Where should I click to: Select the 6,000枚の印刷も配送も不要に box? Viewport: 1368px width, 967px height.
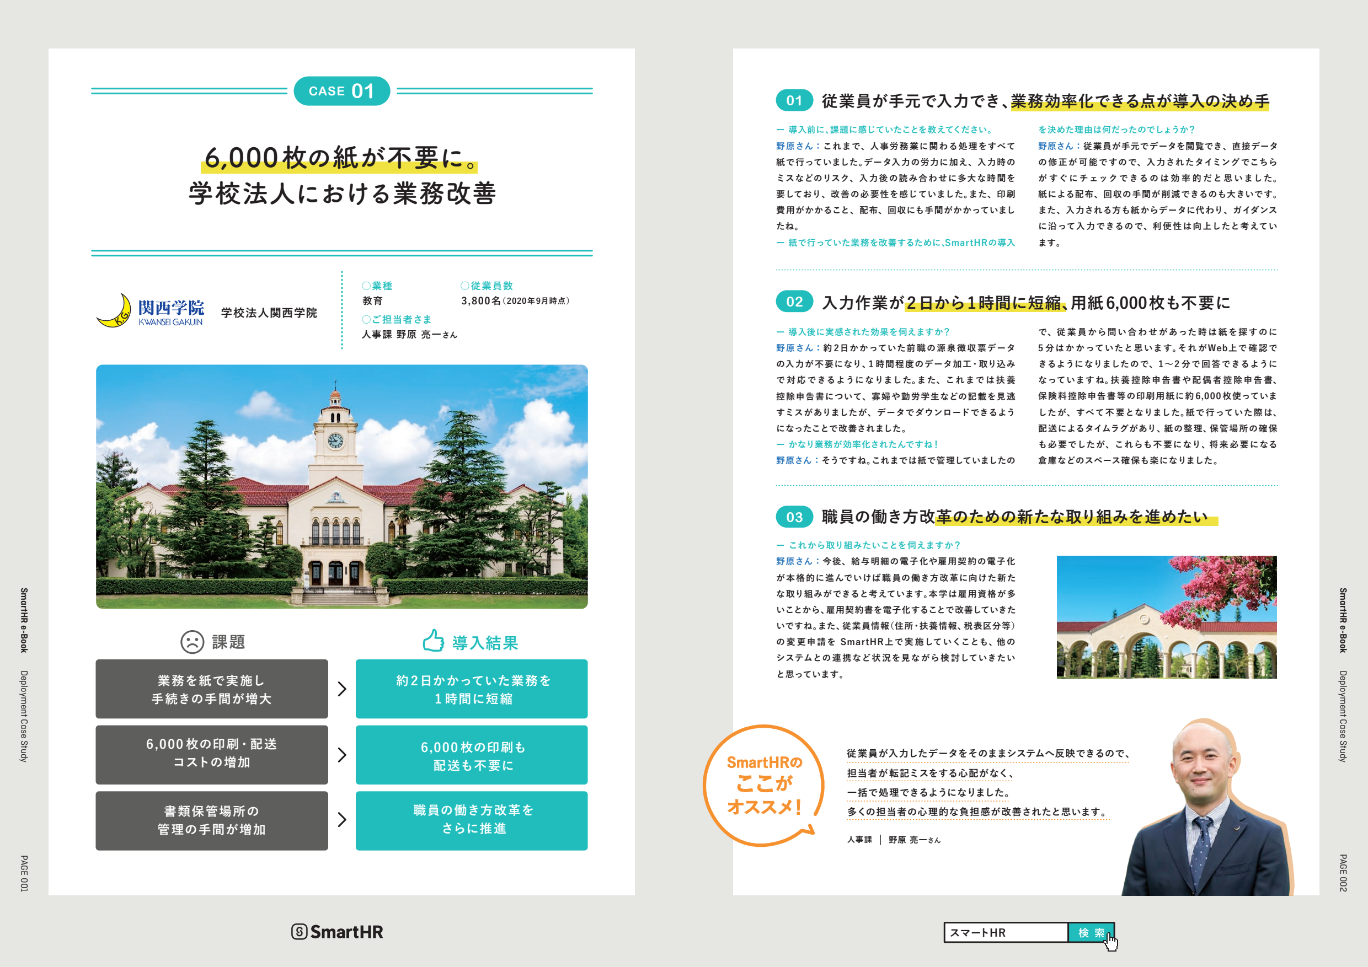(x=472, y=754)
